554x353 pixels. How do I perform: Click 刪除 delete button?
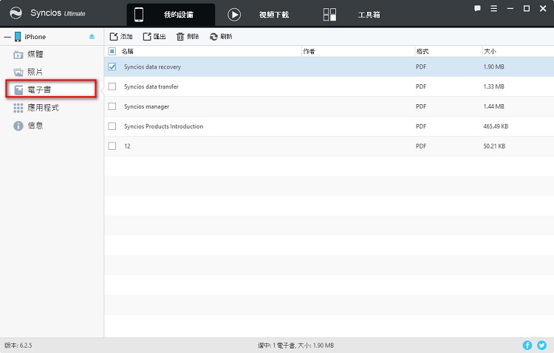click(188, 36)
